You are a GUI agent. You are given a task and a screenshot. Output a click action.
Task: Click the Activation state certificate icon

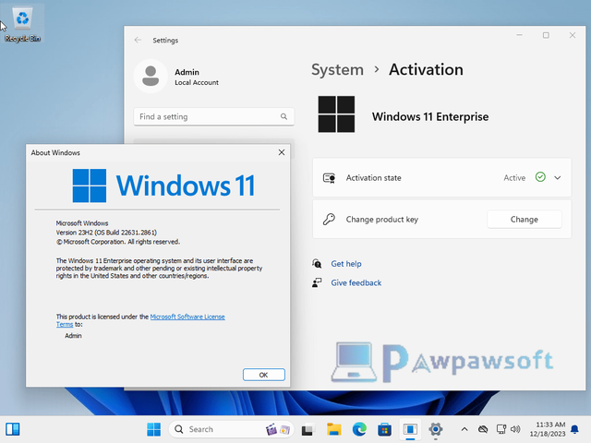329,178
